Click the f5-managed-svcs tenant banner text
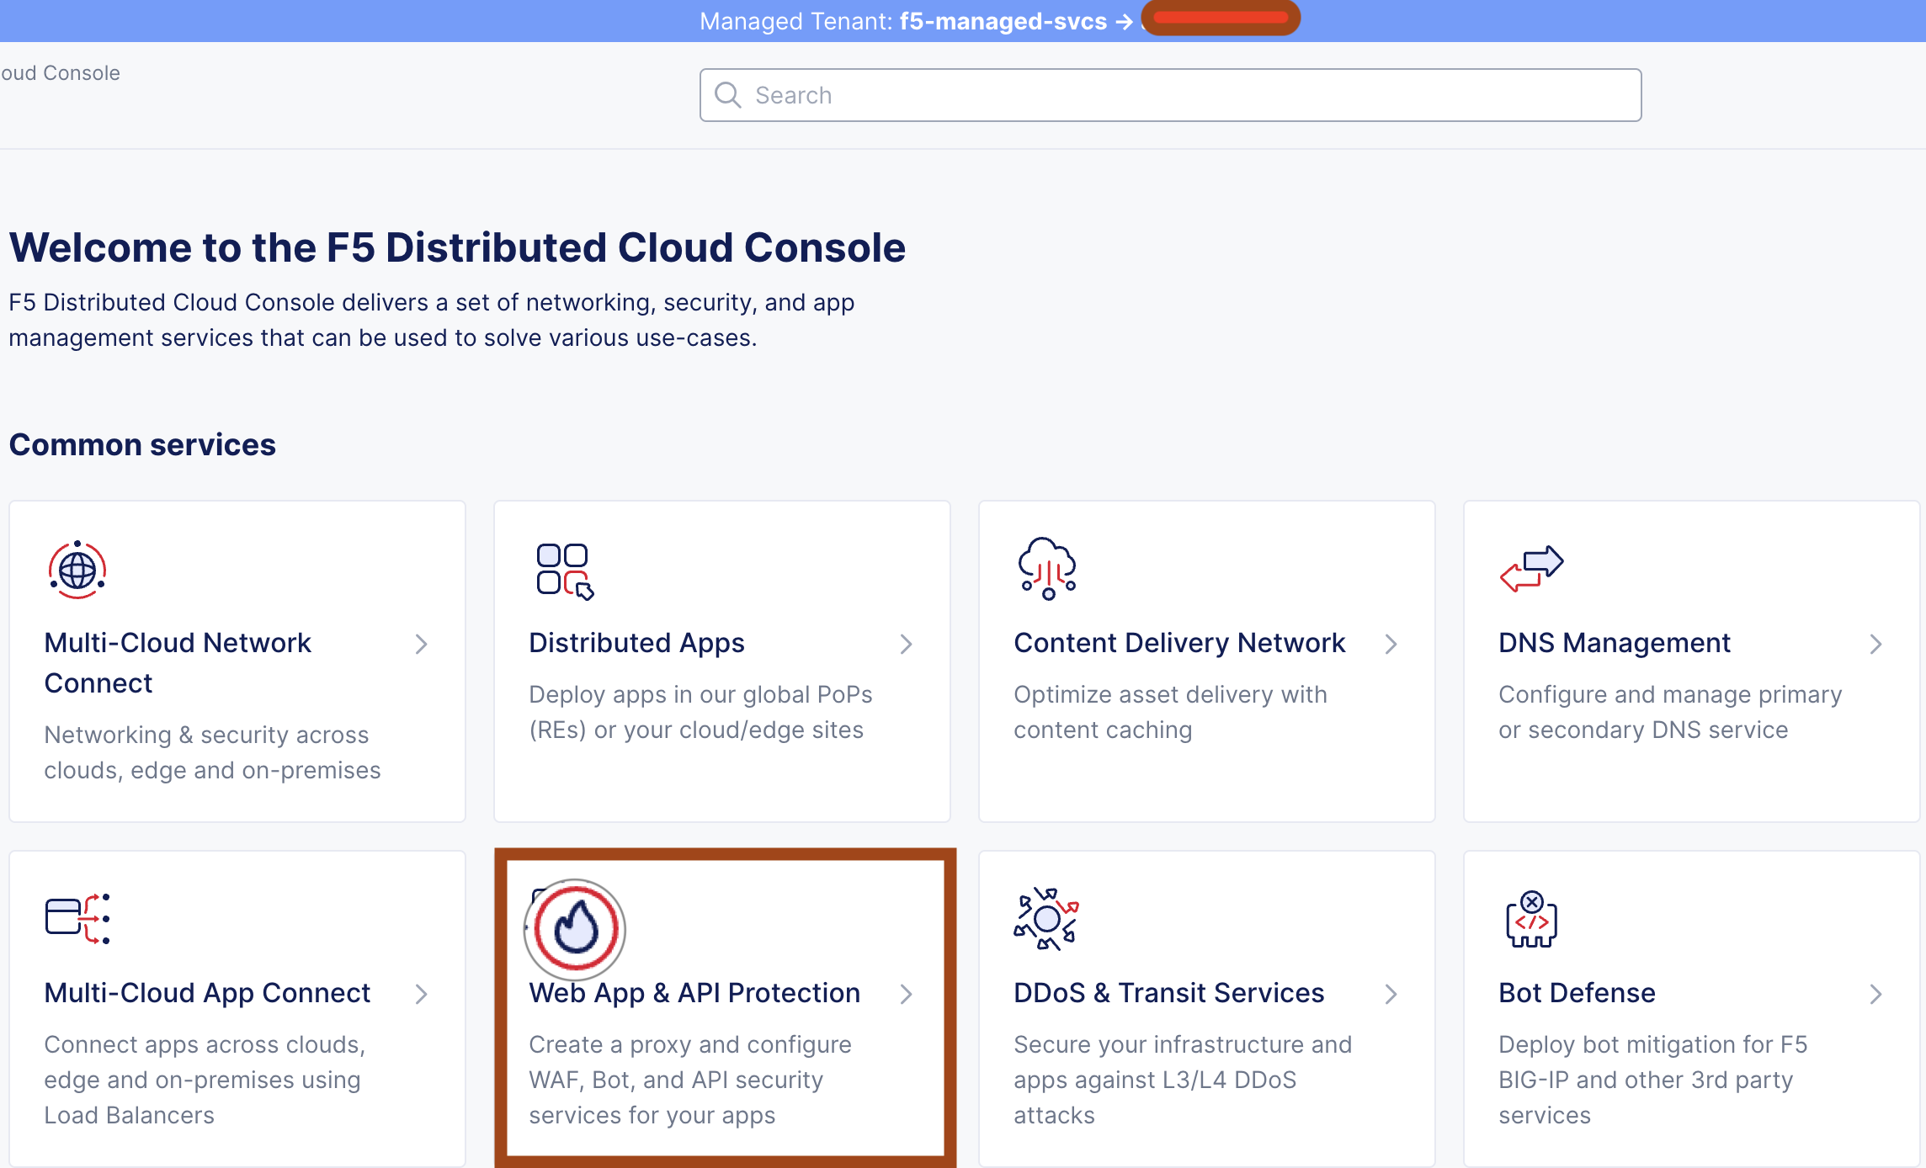1926x1168 pixels. click(1003, 21)
